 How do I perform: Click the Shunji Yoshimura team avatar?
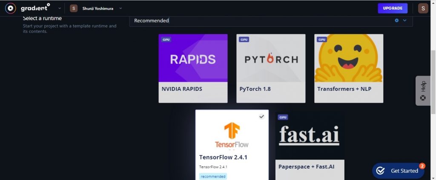coord(73,8)
